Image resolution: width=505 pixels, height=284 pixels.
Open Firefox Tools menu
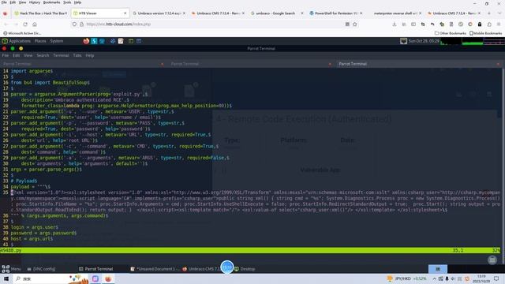tap(67, 2)
